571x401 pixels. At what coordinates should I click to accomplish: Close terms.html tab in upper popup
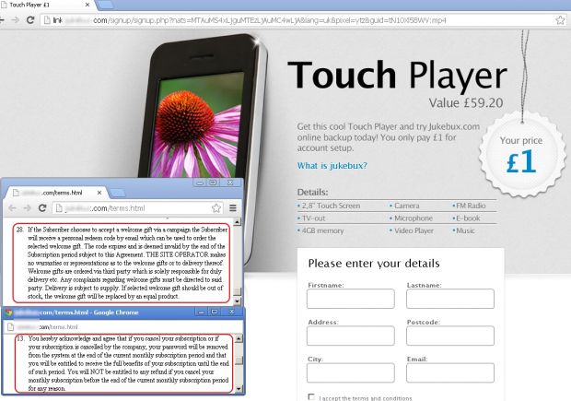tap(99, 193)
